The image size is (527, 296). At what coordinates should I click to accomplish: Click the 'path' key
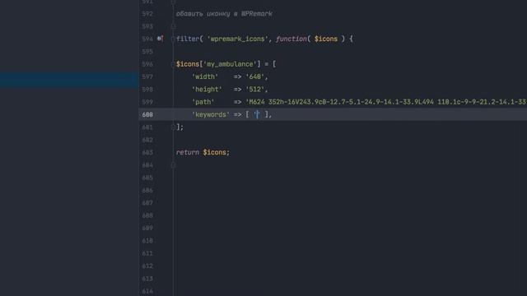203,102
